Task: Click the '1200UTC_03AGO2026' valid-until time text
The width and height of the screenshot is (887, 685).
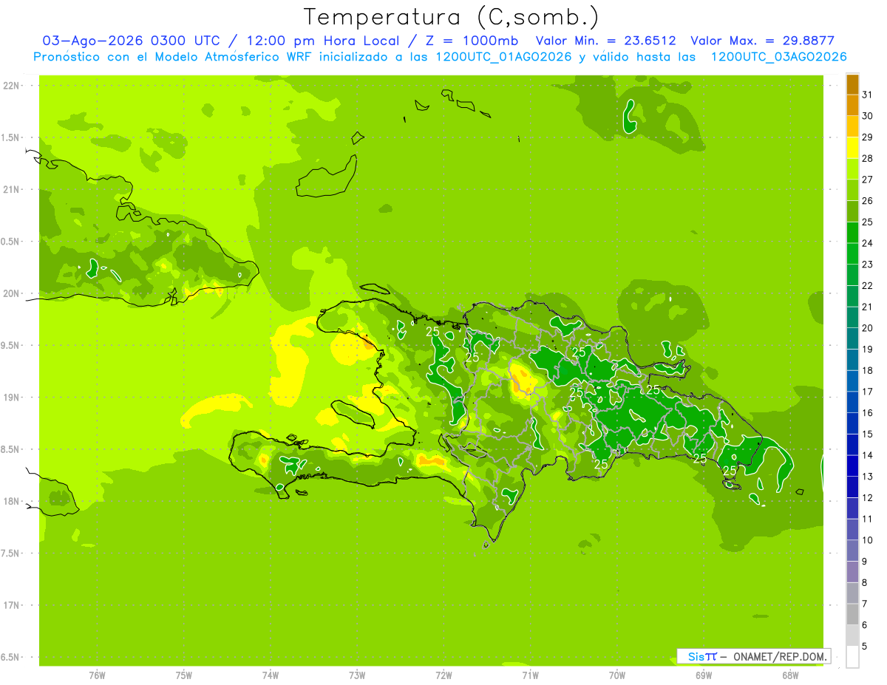Action: [778, 57]
